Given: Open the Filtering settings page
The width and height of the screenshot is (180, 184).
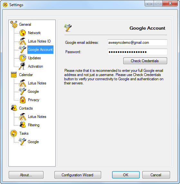Looking at the screenshot, I should (x=34, y=125).
